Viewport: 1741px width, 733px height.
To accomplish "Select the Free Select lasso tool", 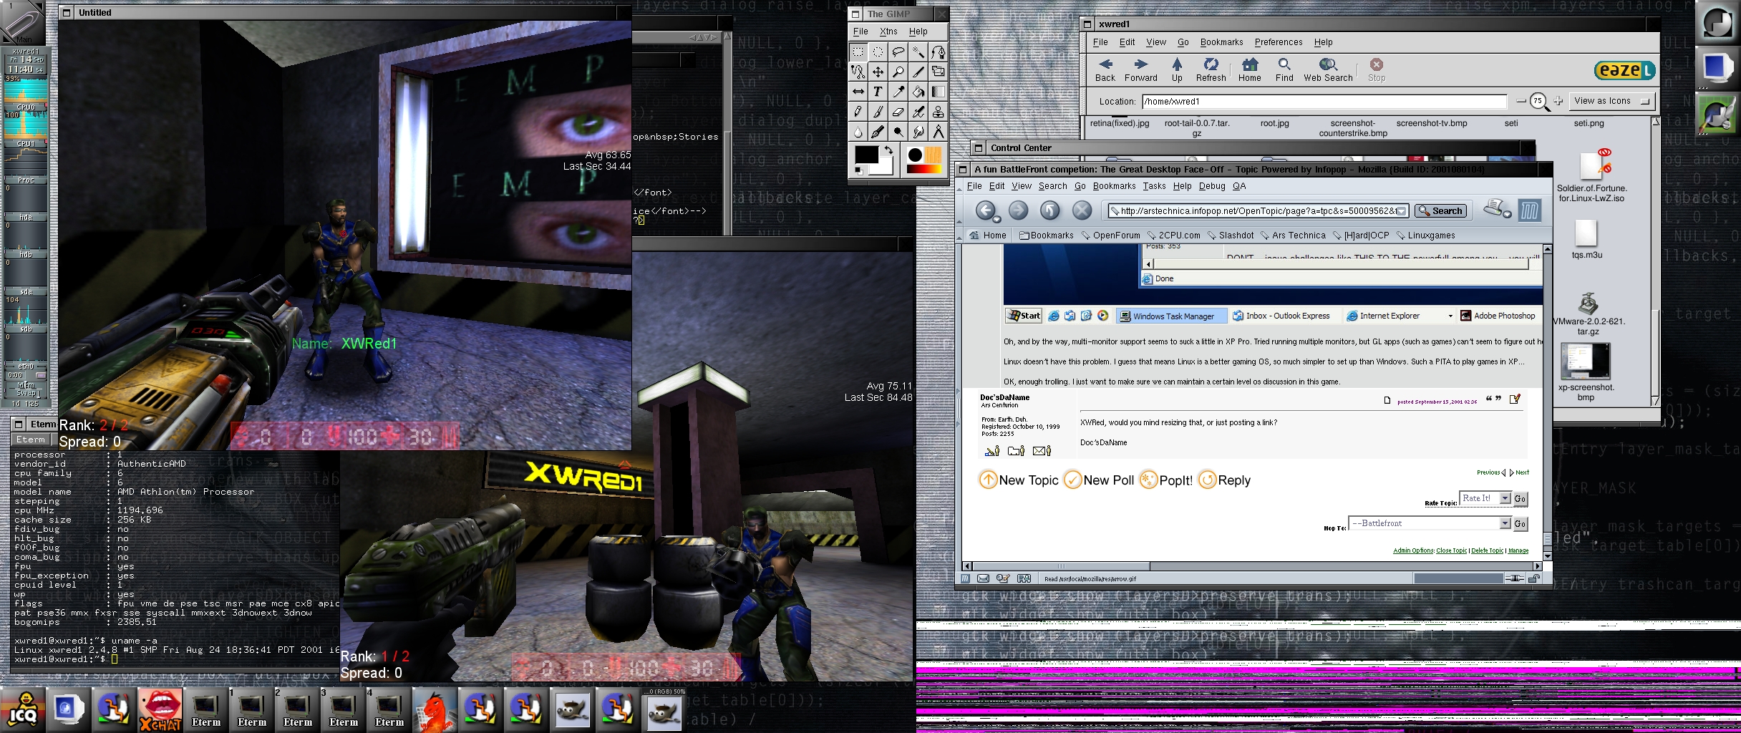I will [898, 52].
